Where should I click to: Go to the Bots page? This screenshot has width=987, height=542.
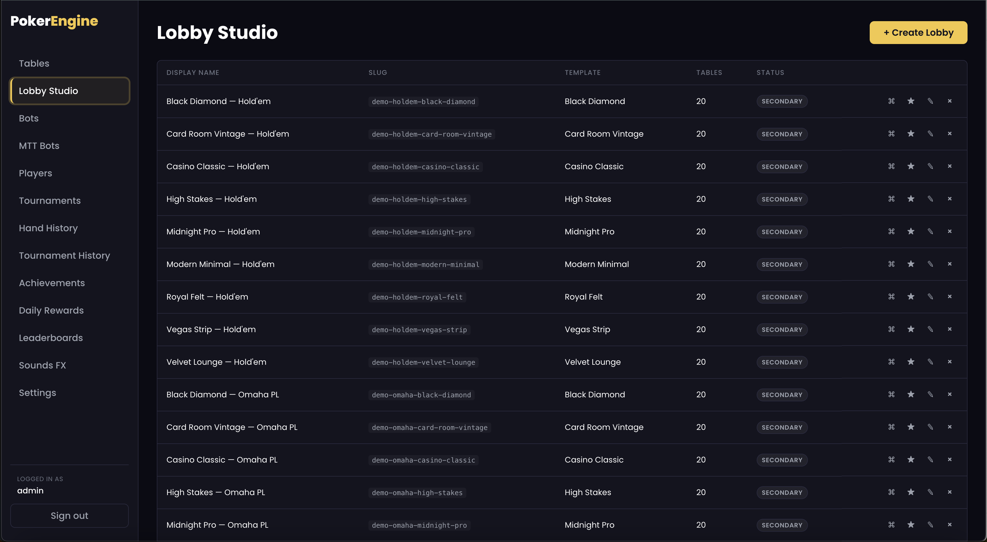[69, 118]
